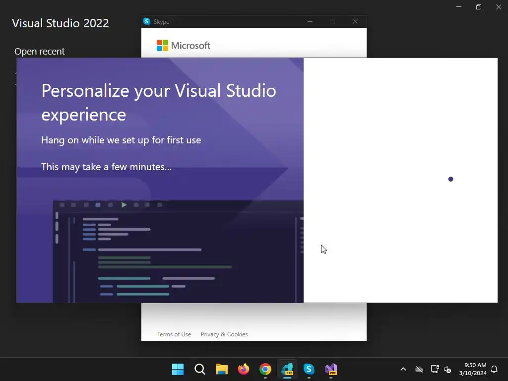Open Privacy & Cookies in Skype window

point(224,334)
